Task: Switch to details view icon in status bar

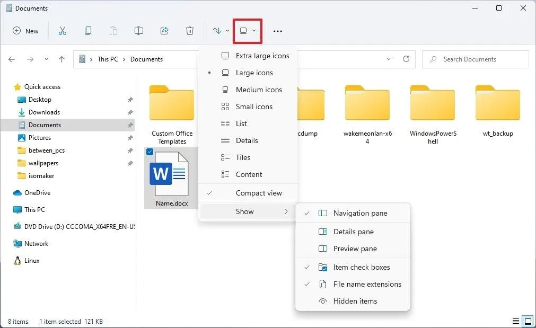Action: coord(515,321)
